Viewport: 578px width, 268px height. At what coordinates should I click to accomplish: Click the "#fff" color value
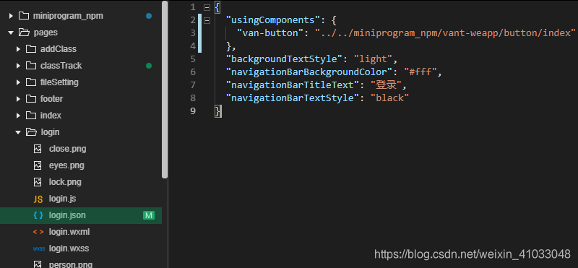pyautogui.click(x=420, y=72)
